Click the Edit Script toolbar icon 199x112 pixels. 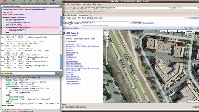[x=53, y=1]
